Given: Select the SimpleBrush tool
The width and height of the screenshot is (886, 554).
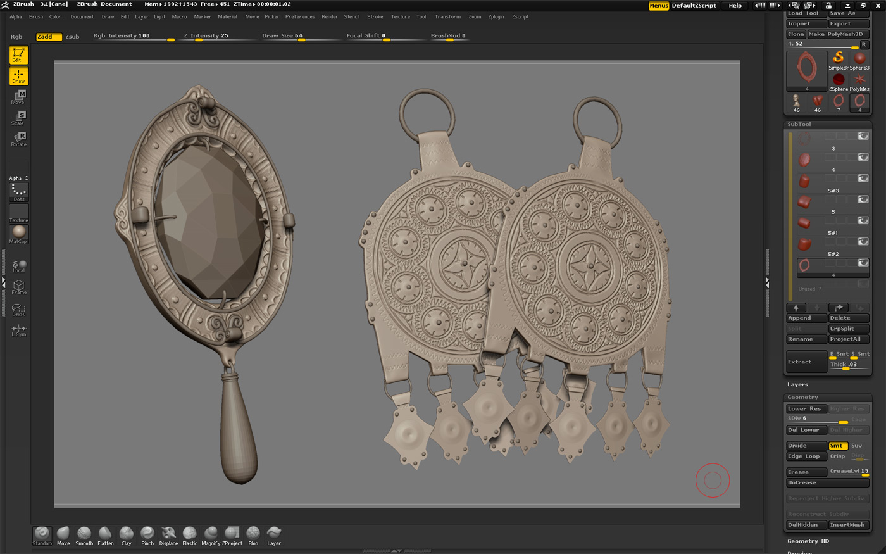Looking at the screenshot, I should pyautogui.click(x=839, y=61).
